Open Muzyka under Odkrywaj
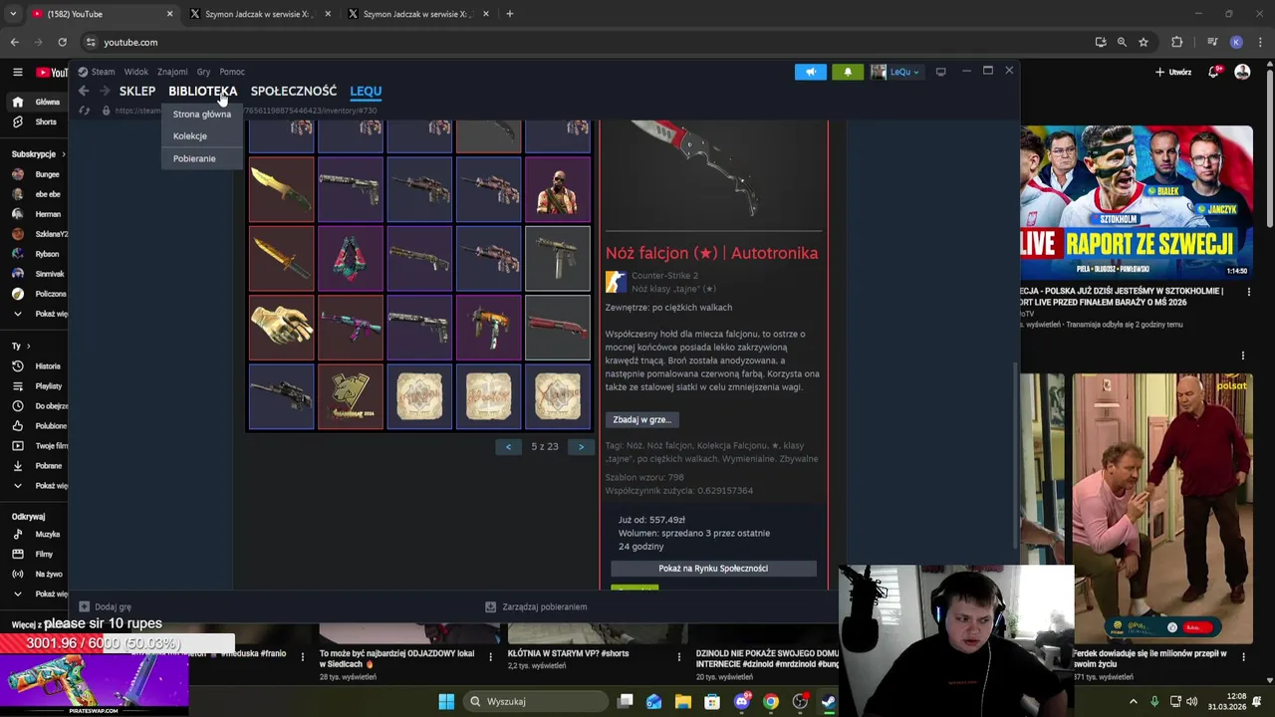 [x=36, y=535]
